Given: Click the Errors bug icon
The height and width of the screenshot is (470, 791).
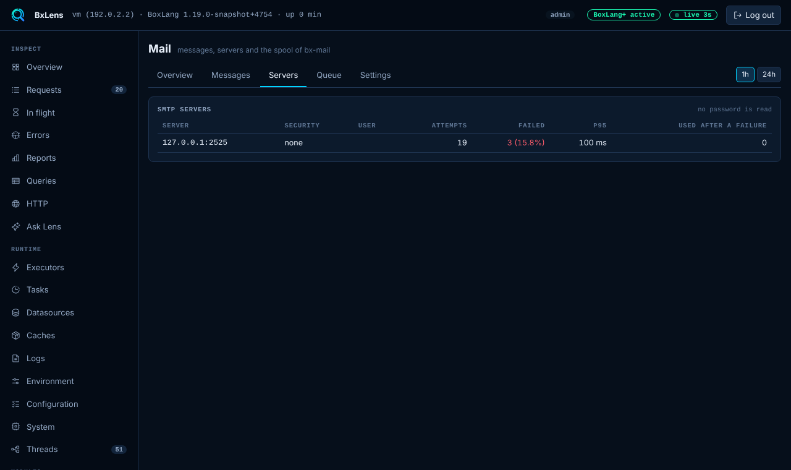Looking at the screenshot, I should (15, 135).
